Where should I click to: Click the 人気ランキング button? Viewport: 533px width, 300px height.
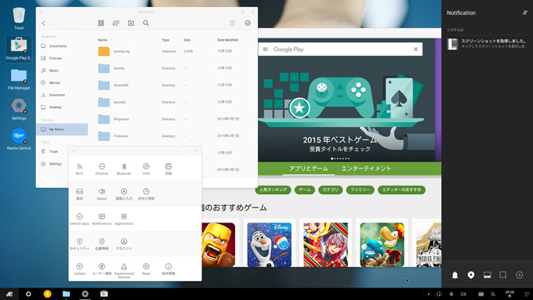tap(273, 190)
